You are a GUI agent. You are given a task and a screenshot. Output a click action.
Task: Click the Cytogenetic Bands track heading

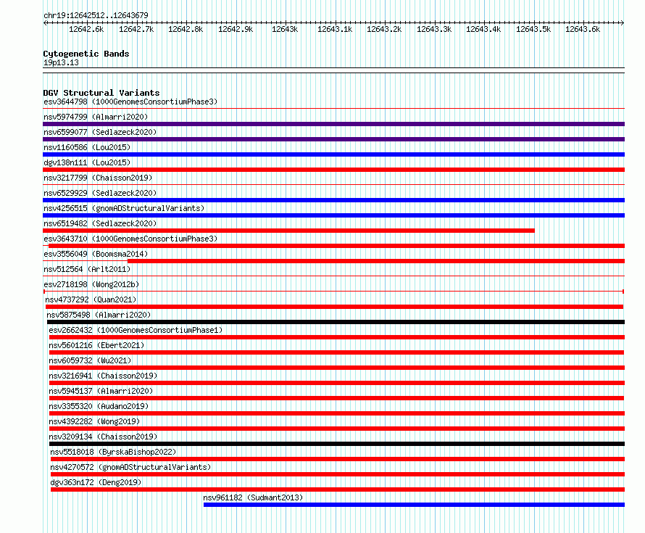coord(86,54)
